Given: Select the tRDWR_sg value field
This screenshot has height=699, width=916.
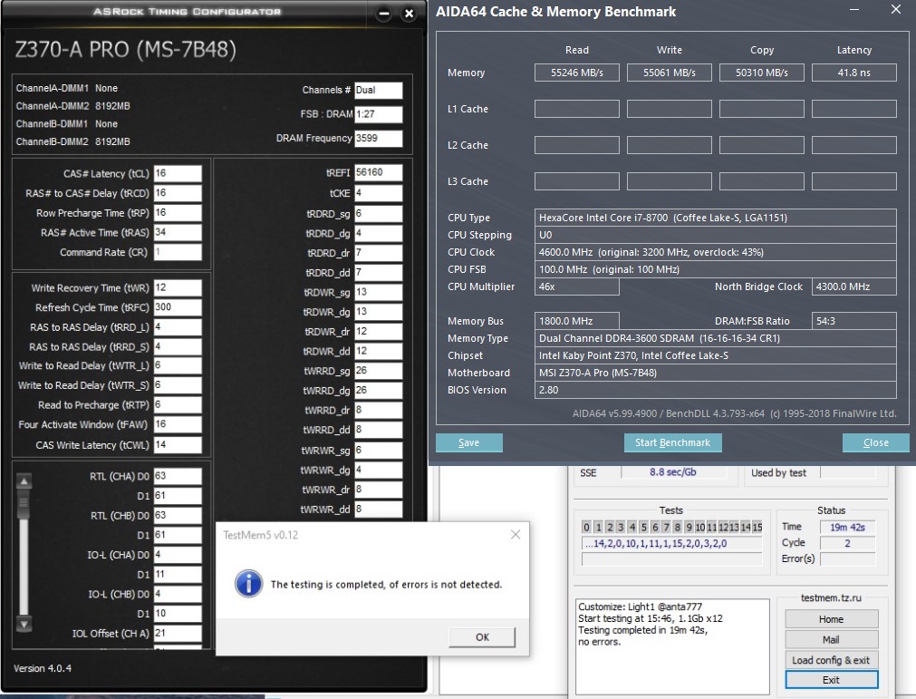Looking at the screenshot, I should 379,292.
